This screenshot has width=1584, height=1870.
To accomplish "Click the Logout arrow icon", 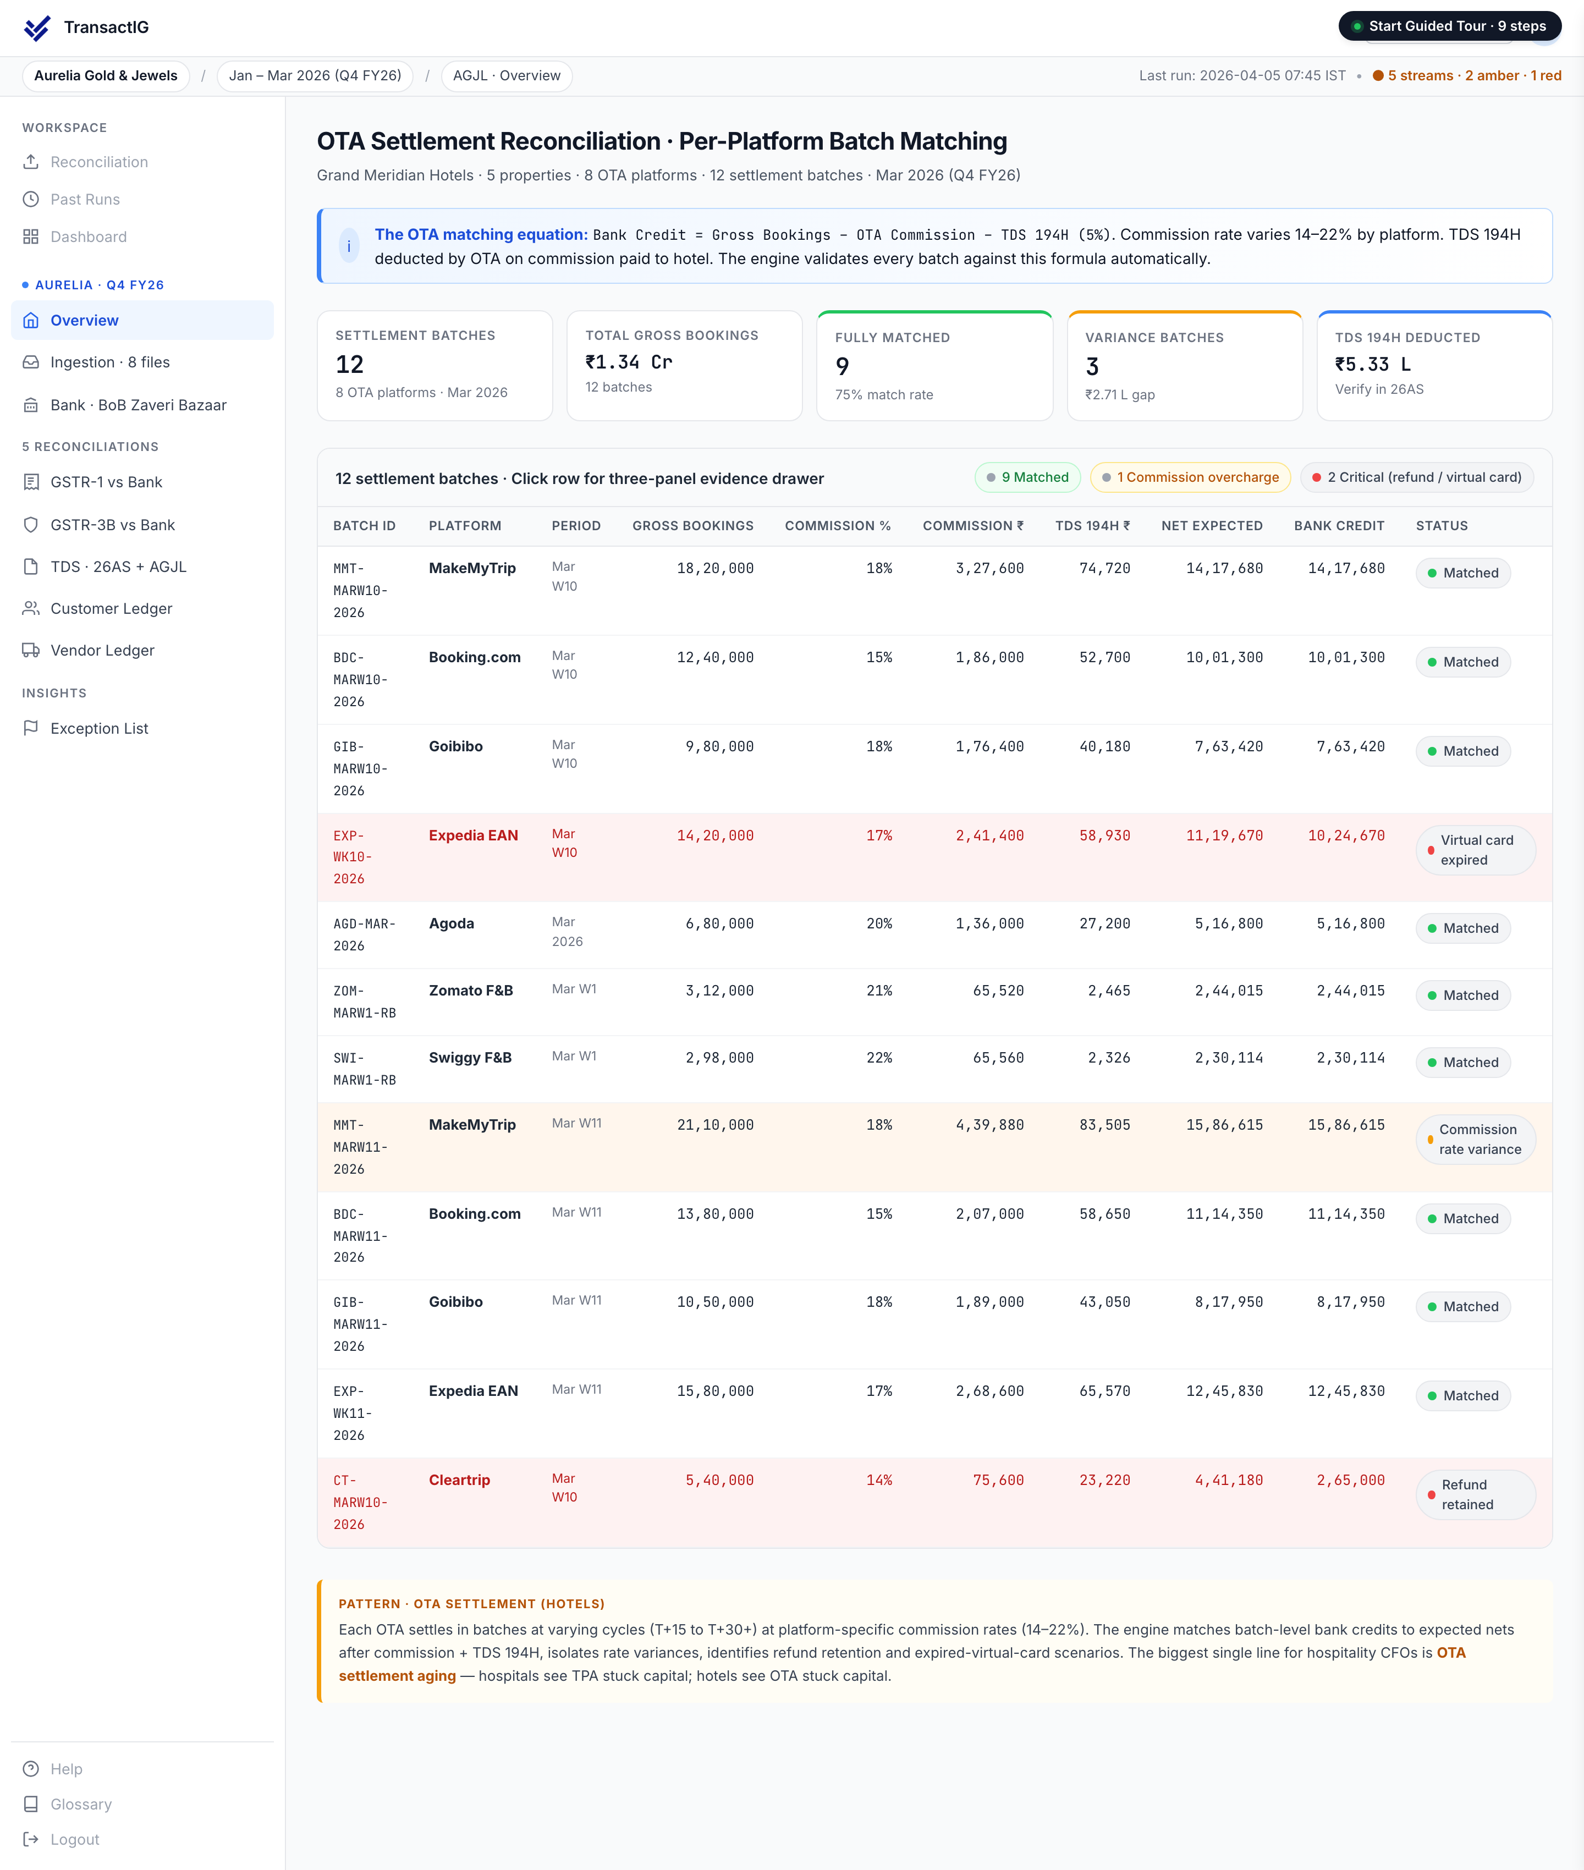I will (x=31, y=1839).
